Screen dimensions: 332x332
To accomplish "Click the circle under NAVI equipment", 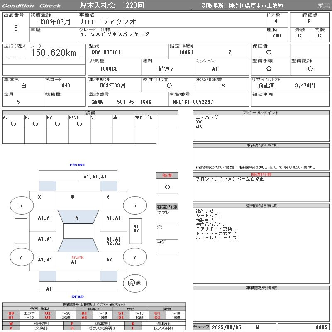I will (79, 124).
